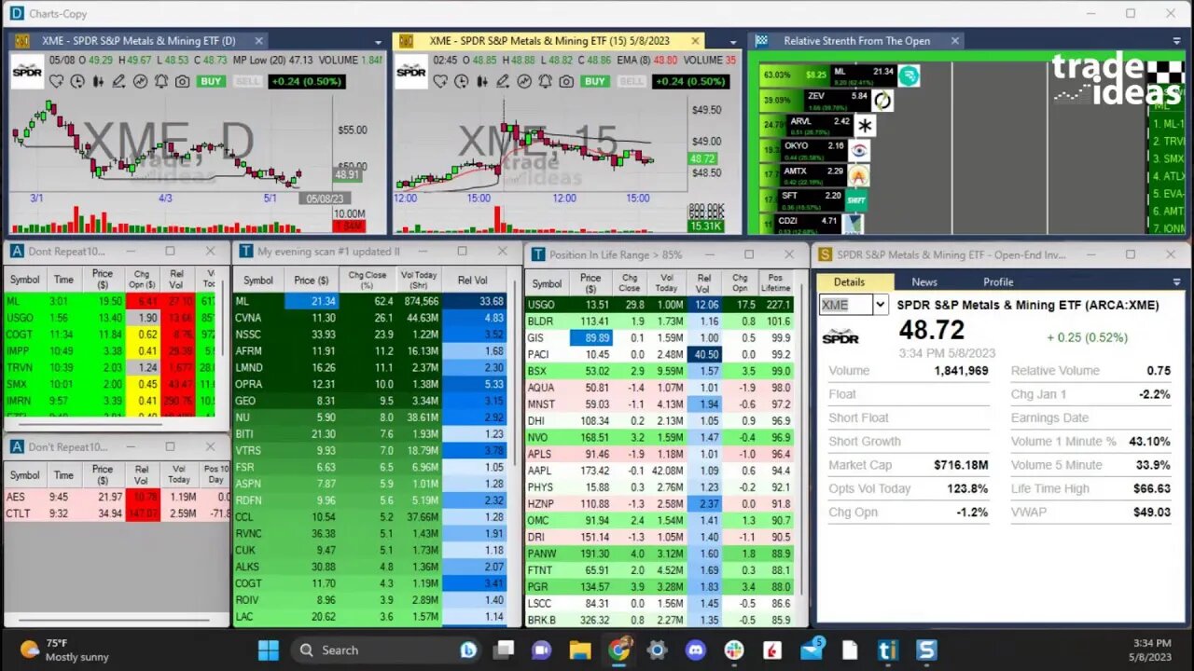The image size is (1194, 671).
Task: Click the heart favorite icon in 15-minute chart
Action: 440,81
